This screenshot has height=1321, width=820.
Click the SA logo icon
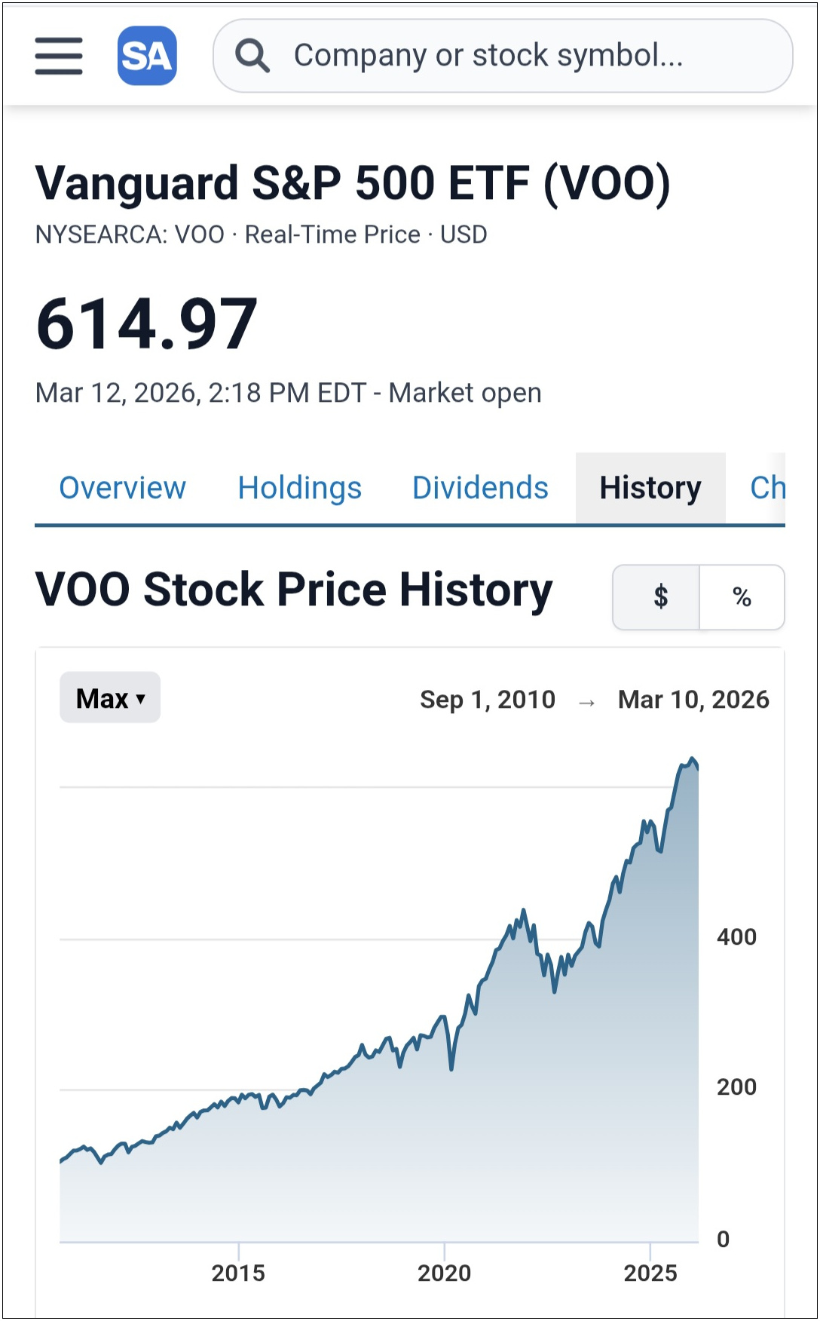[x=147, y=56]
